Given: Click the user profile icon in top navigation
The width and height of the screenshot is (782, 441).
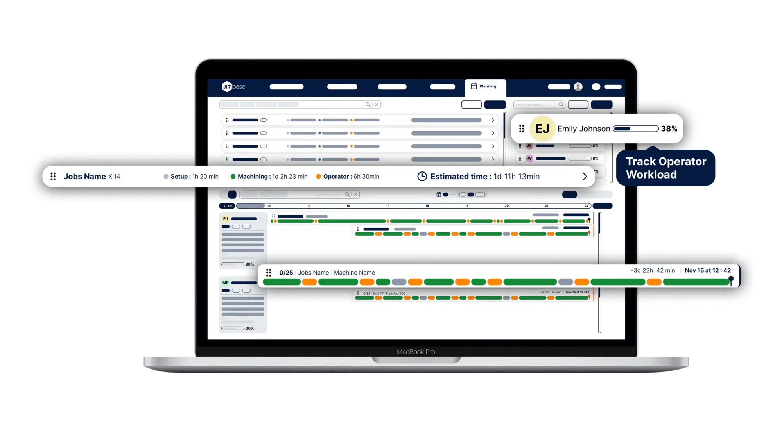Looking at the screenshot, I should (x=578, y=86).
